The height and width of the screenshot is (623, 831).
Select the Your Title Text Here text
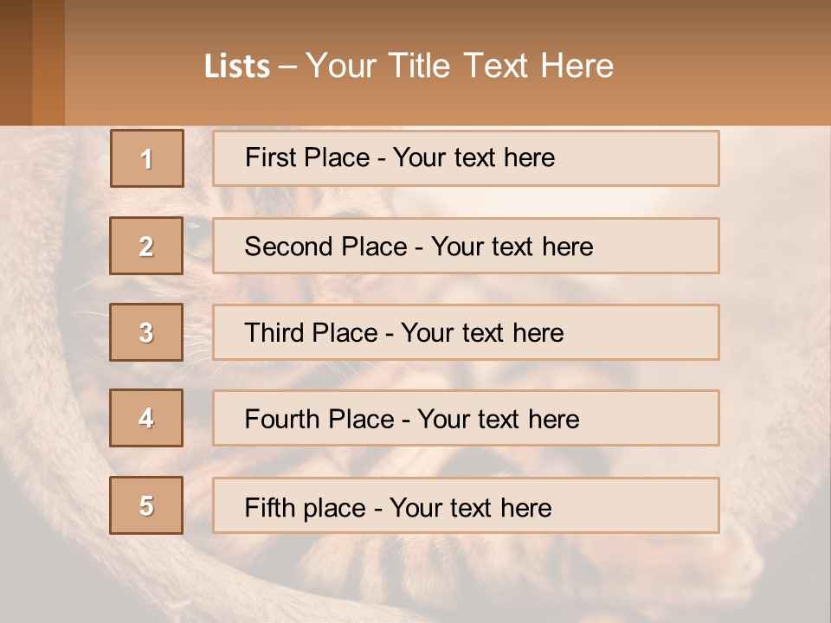[460, 66]
